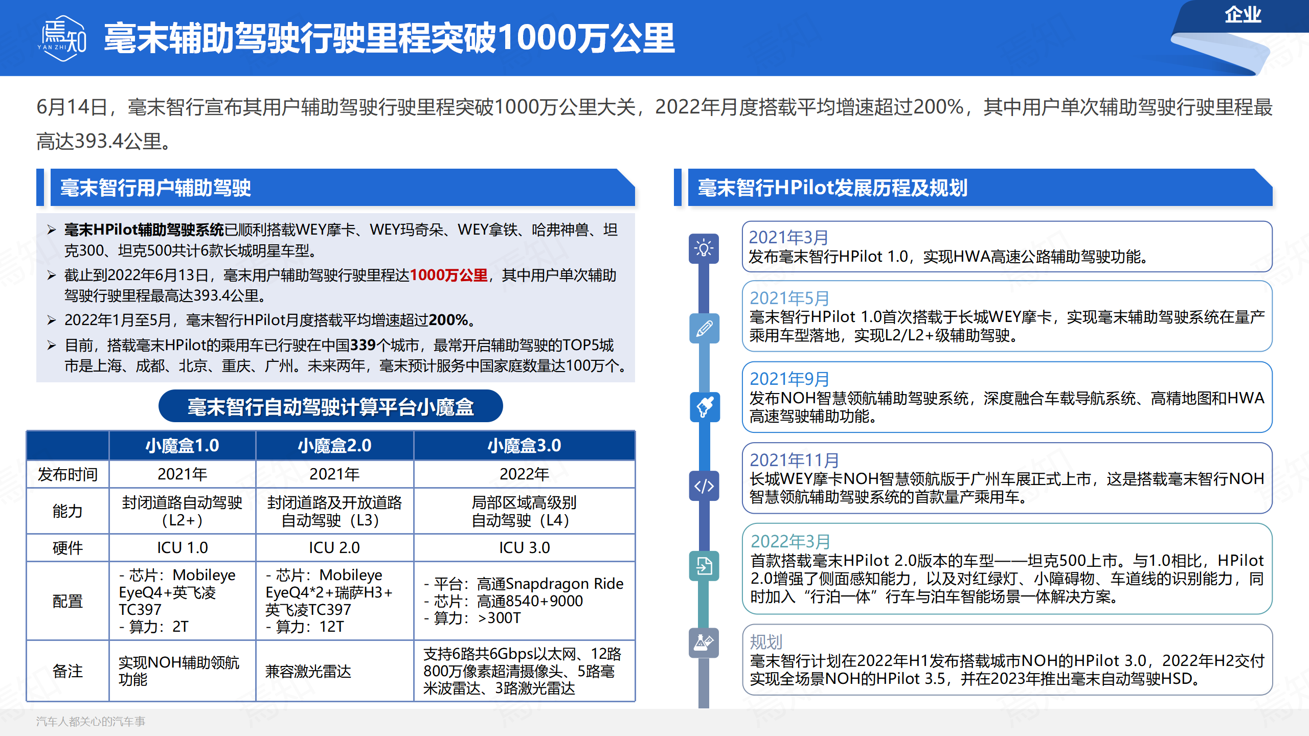Image resolution: width=1309 pixels, height=736 pixels.
Task: Click the date heading 2021年5月
Action: click(x=789, y=298)
